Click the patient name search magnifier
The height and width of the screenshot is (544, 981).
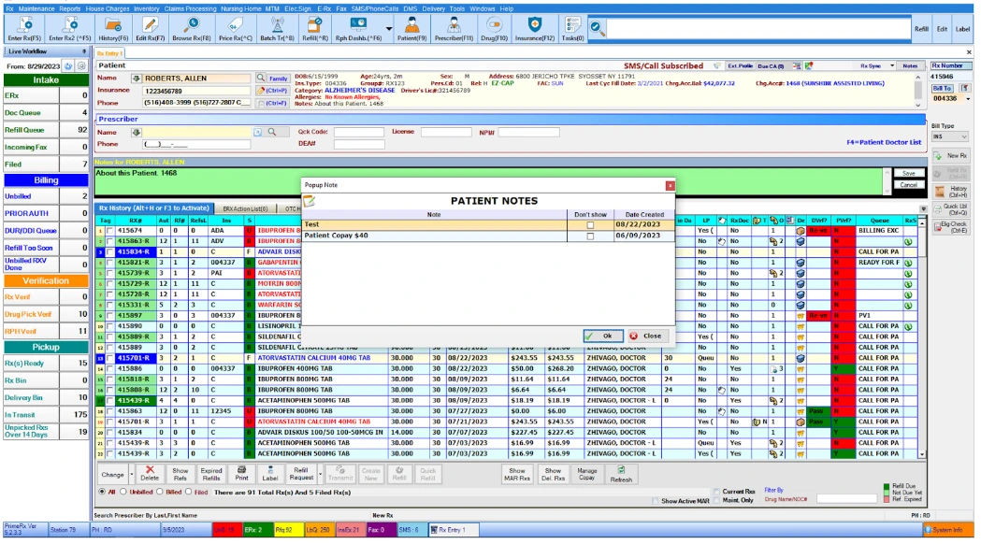(x=260, y=79)
